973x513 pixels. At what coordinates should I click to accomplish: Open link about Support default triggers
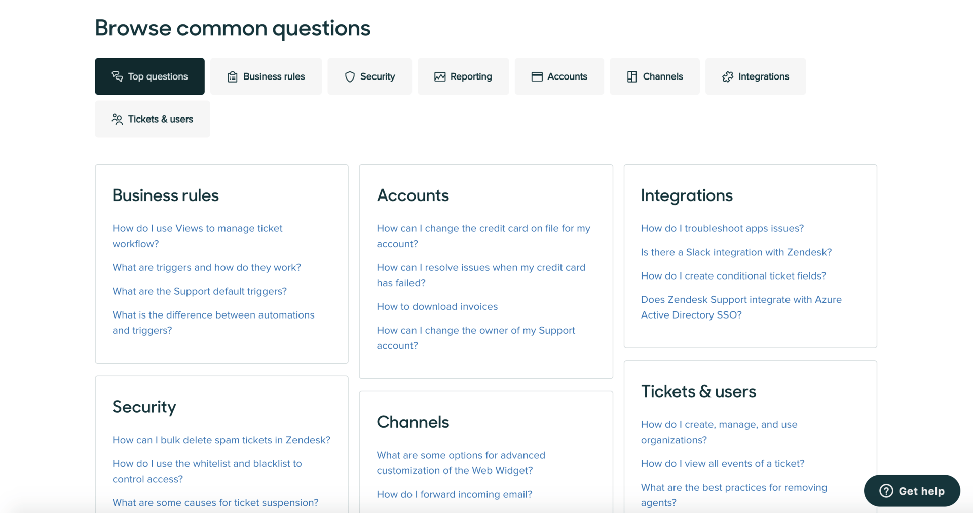(x=199, y=291)
